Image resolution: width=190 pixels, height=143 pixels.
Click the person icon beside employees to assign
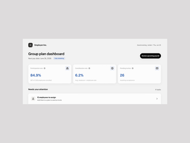pyautogui.click(x=33, y=99)
